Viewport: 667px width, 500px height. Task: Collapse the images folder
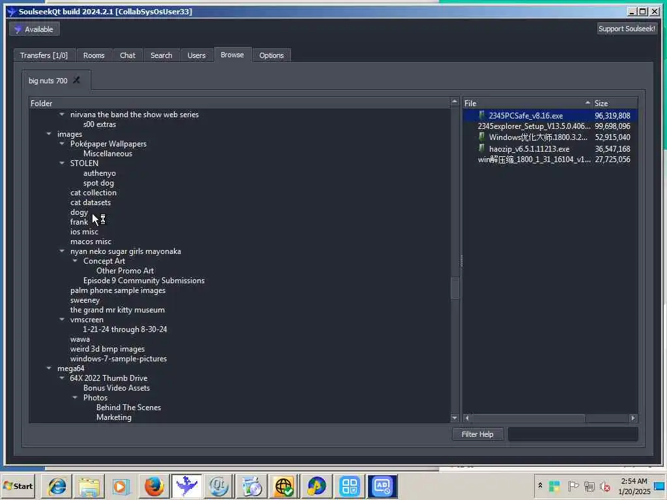pyautogui.click(x=49, y=134)
